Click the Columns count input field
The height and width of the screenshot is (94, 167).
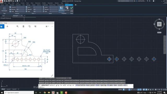click(20, 7)
